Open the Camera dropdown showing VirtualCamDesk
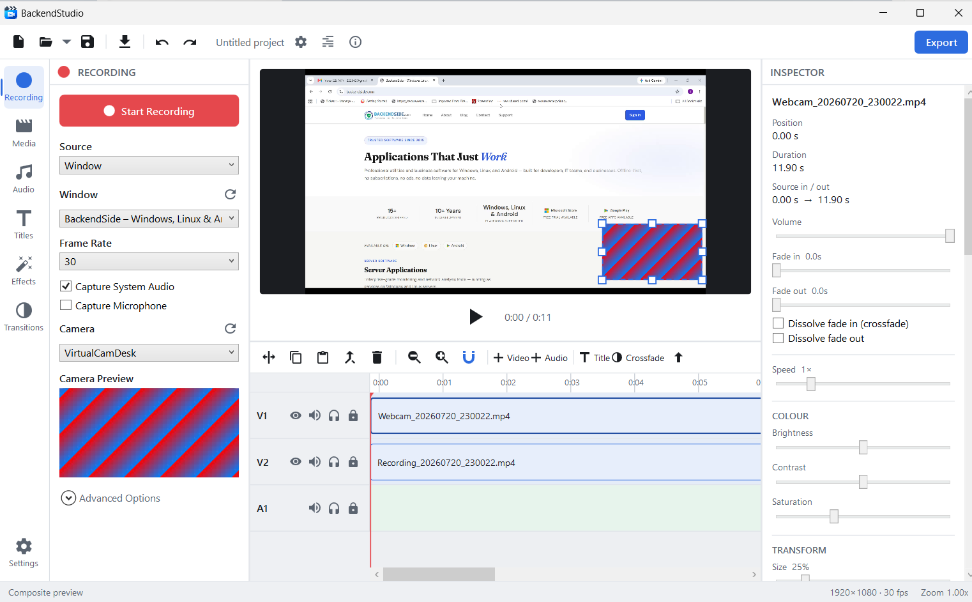This screenshot has height=602, width=972. [149, 353]
